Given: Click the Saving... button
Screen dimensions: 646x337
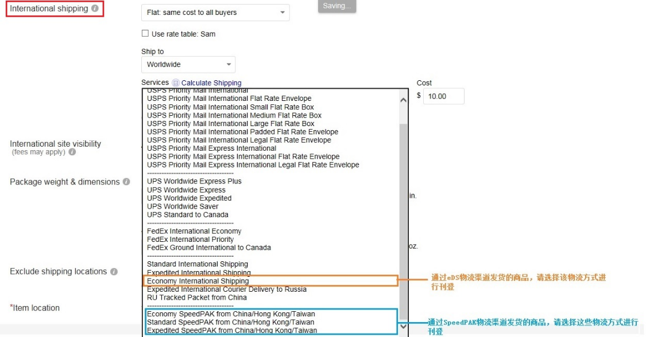Looking at the screenshot, I should pos(337,6).
